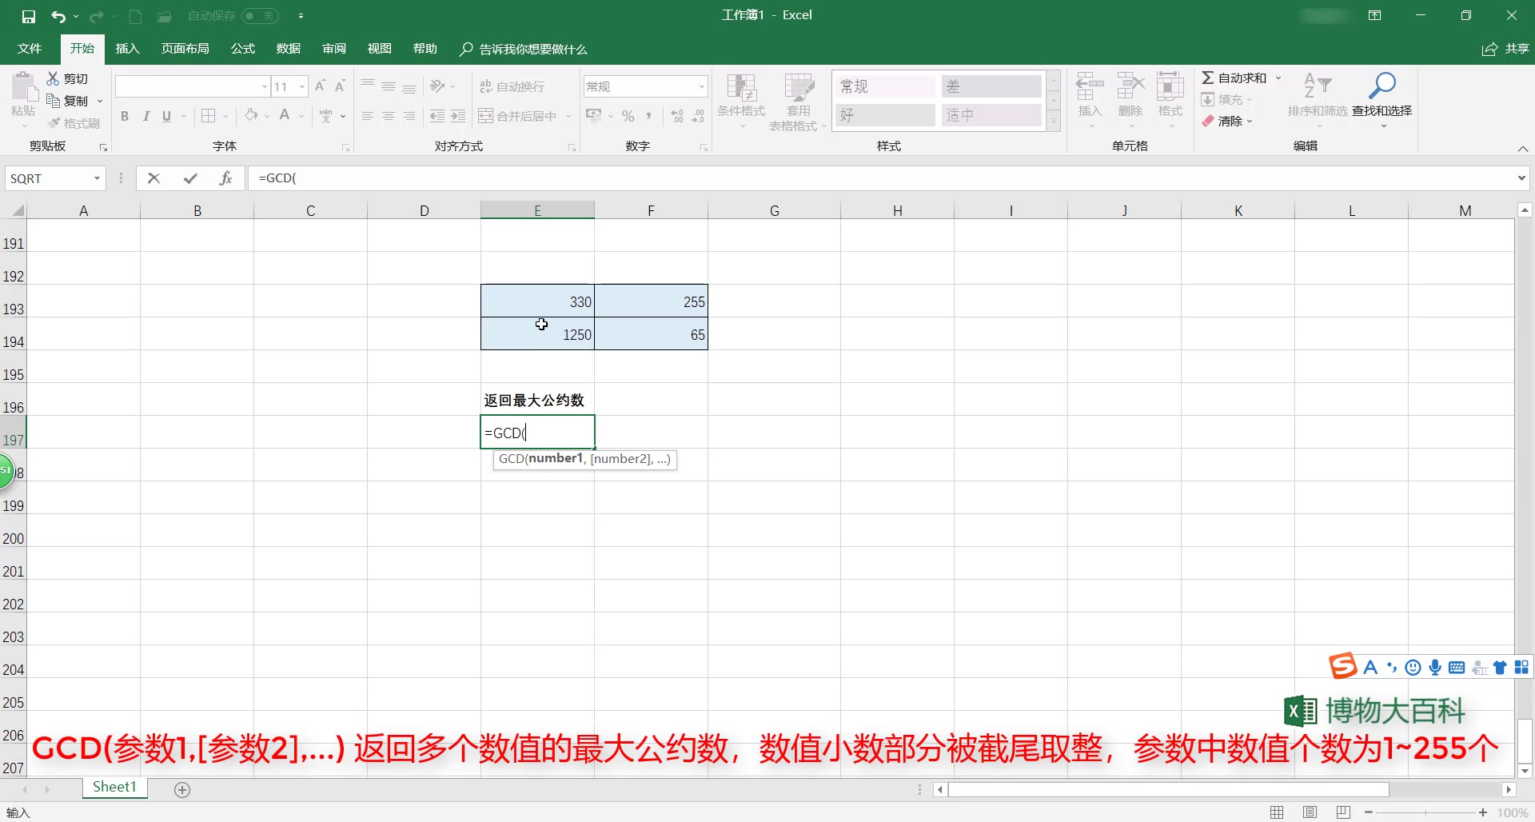The image size is (1535, 822).
Task: Open 自动求和 (AutoSum)
Action: click(1238, 78)
